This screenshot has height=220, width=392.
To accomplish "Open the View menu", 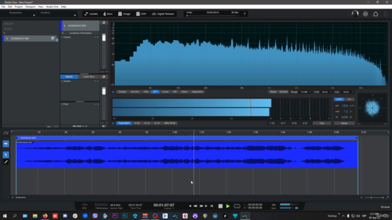I will (x=40, y=7).
